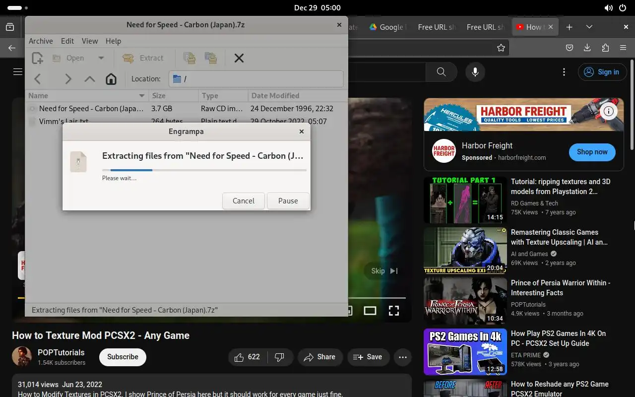The image size is (635, 397).
Task: Click the add files icon in Engrampa toolbar
Action: pos(190,58)
